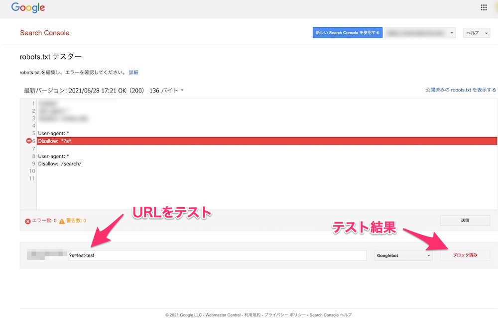Screen dimensions: 498x319
Task: Open プライバシー ポリシー footer link
Action: pyautogui.click(x=285, y=315)
